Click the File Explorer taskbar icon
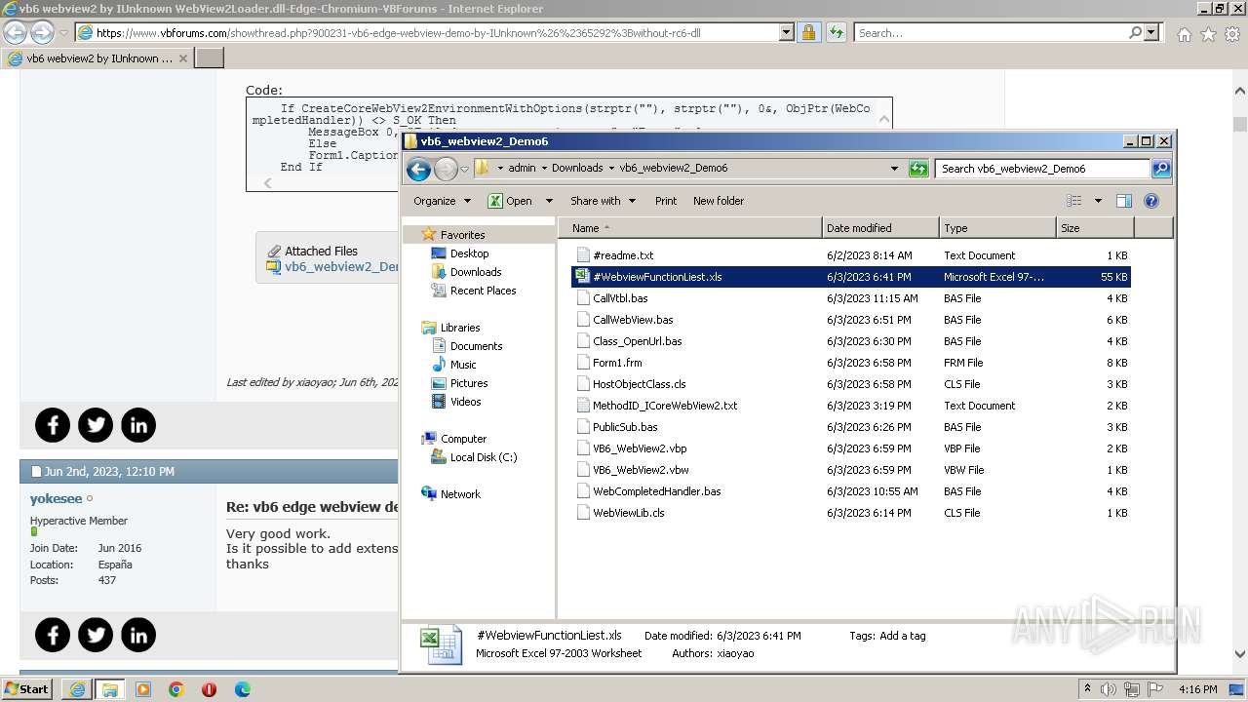 (110, 689)
